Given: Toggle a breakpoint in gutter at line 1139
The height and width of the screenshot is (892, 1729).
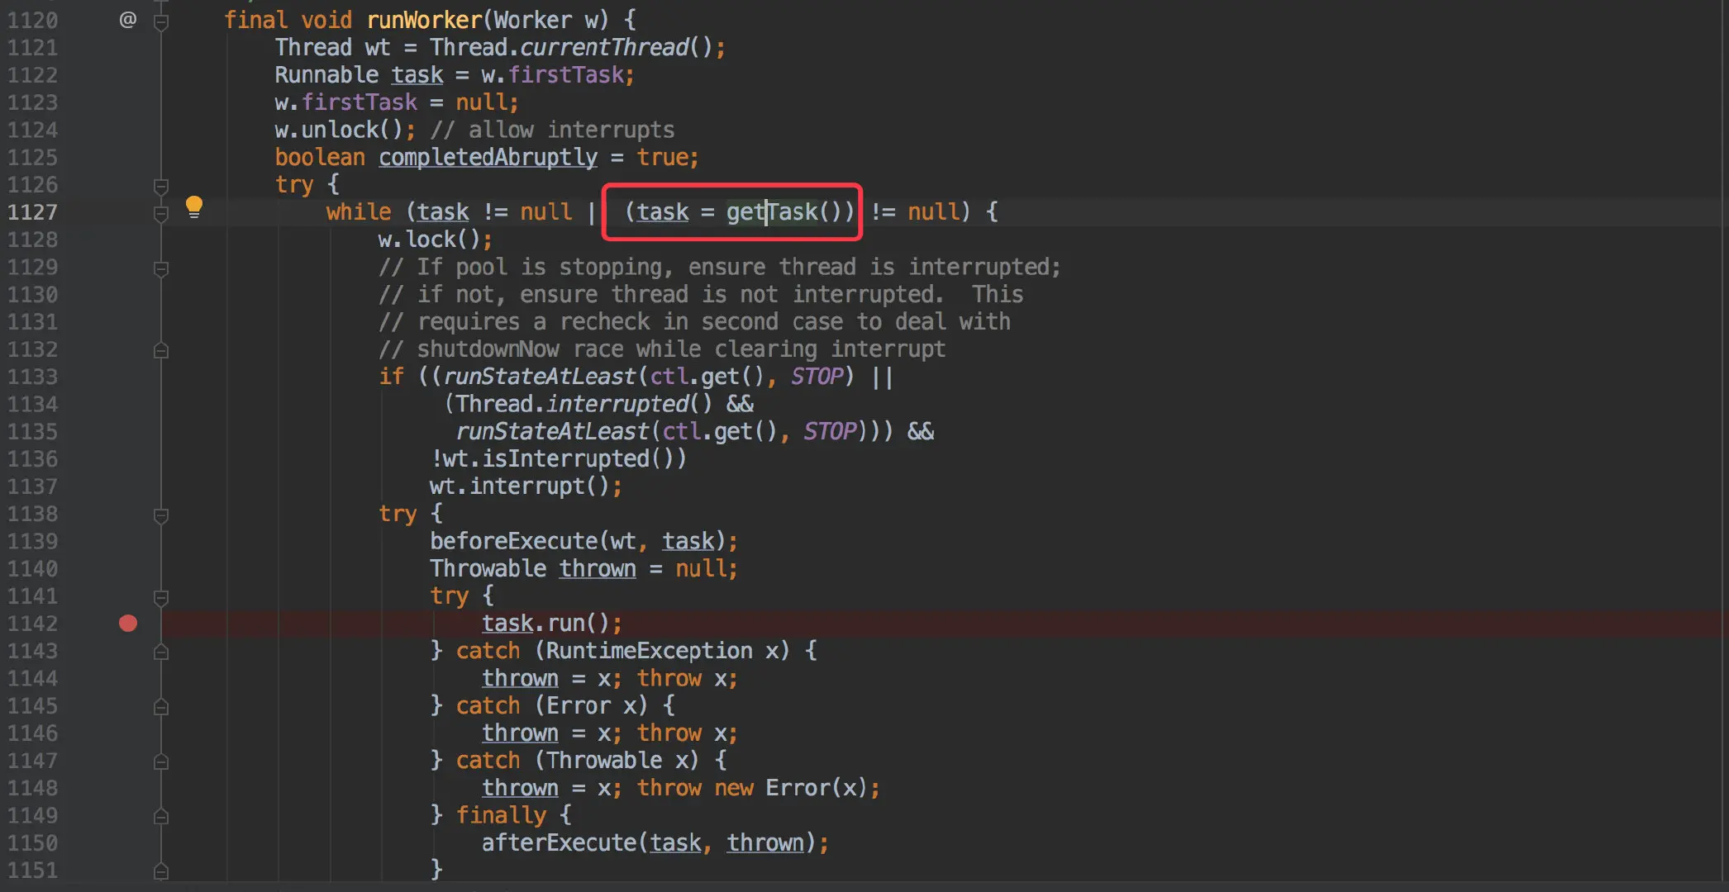Looking at the screenshot, I should (128, 542).
